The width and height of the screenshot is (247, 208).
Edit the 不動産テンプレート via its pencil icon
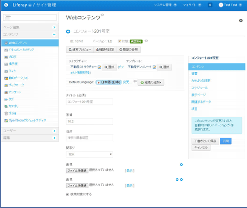pyautogui.click(x=154, y=67)
